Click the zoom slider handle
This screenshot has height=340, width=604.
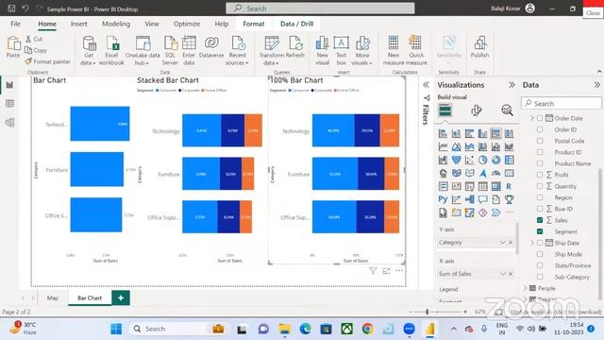coord(428,312)
